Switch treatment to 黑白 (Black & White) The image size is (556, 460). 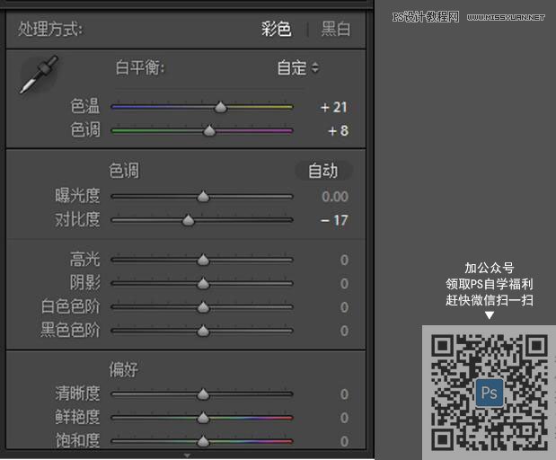coord(336,29)
